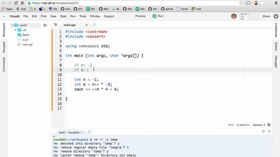Change the Spaces: 4 indentation setting
This screenshot has height=157, width=280.
(x=259, y=125)
